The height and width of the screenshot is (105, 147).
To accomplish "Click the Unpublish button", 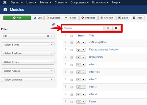I will [x=88, y=18].
